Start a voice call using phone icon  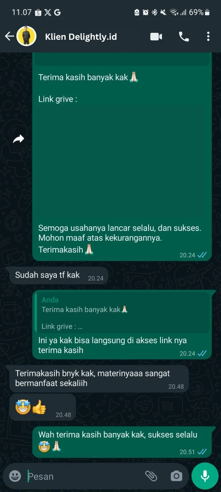point(184,36)
